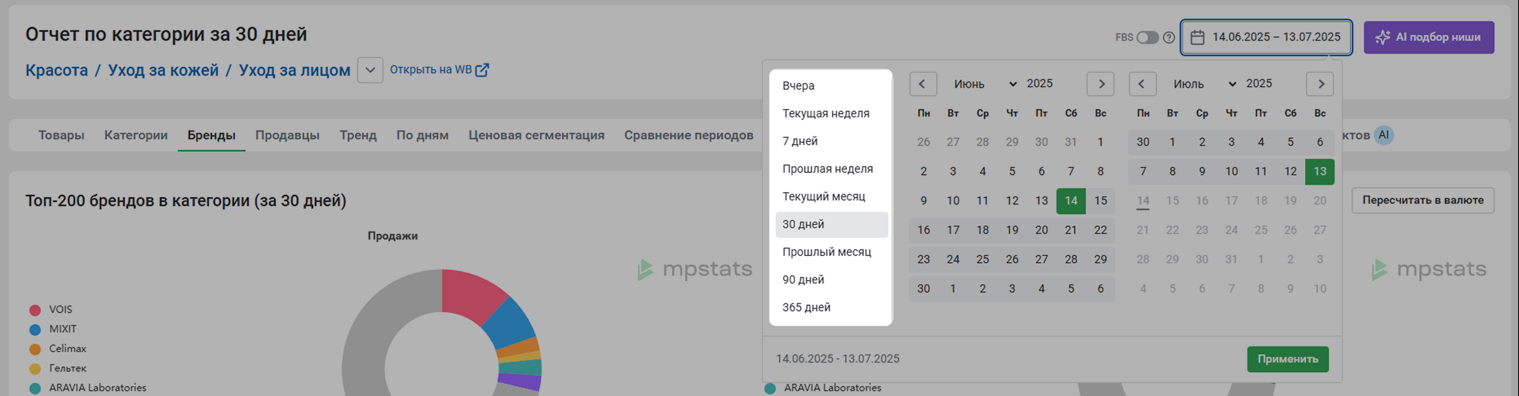Select June 20 in calendar
This screenshot has height=396, width=1519.
(1041, 231)
